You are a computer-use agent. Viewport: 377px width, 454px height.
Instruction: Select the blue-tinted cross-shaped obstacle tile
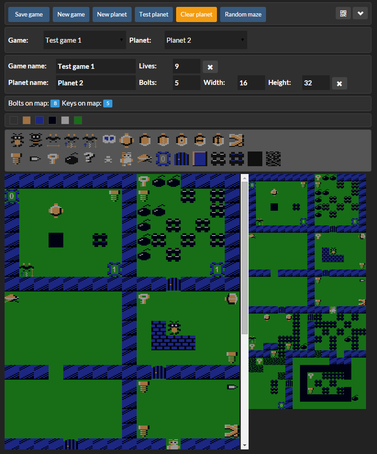click(237, 159)
